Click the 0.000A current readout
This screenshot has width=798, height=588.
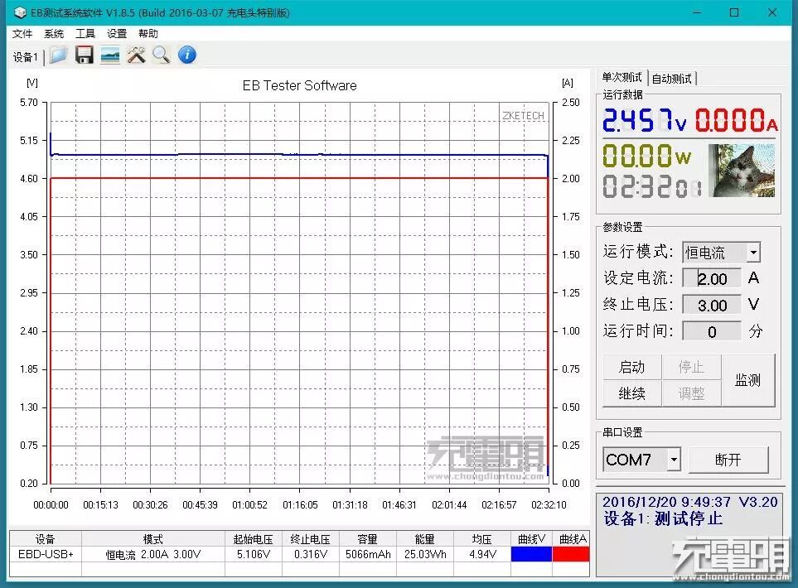coord(737,121)
